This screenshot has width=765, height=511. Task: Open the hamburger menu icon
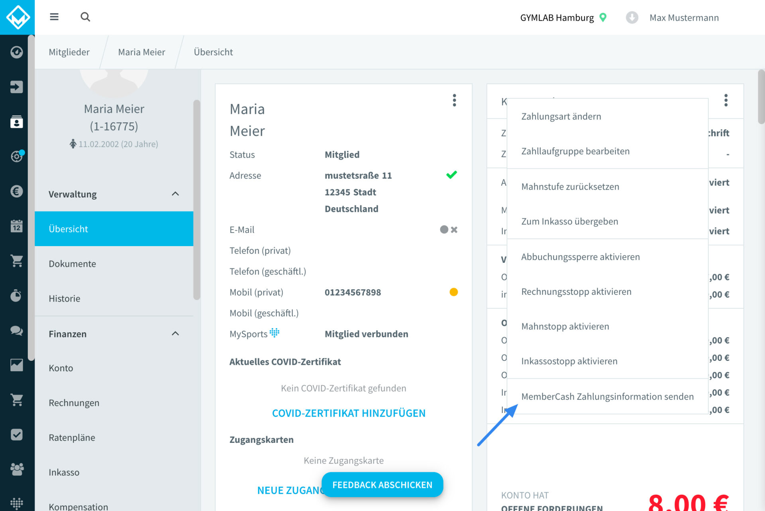(x=54, y=17)
